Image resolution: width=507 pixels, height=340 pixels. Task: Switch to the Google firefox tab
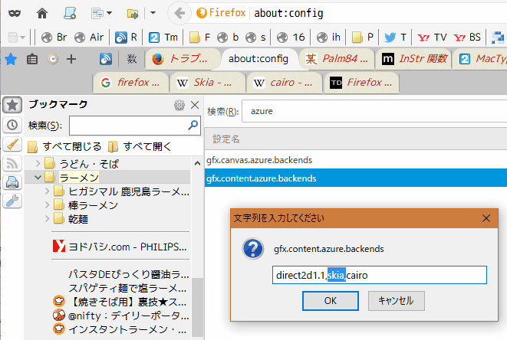(131, 83)
